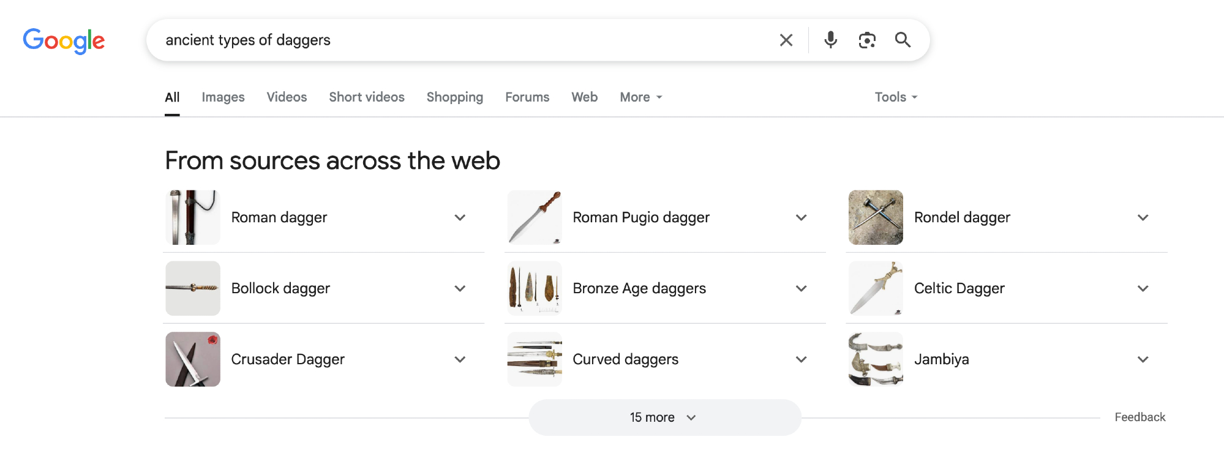Expand the Bronze Age daggers chevron
Viewport: 1224px width, 453px height.
click(x=801, y=288)
